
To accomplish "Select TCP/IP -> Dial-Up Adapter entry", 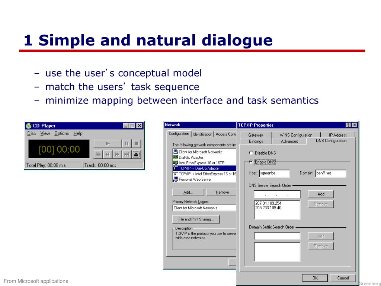I will point(205,168).
